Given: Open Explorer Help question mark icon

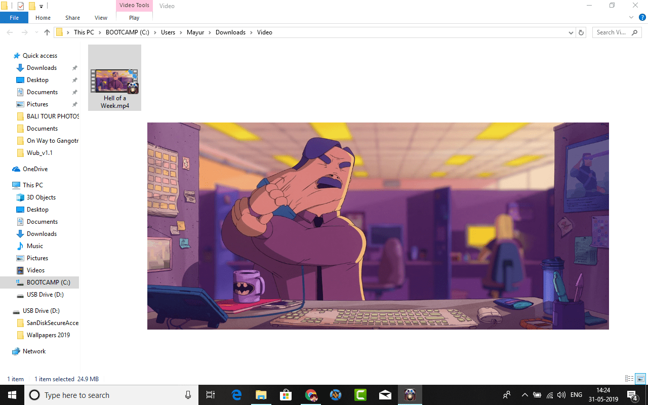Looking at the screenshot, I should 642,17.
